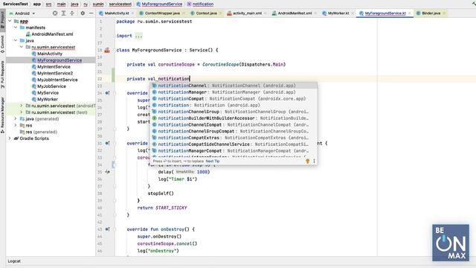This screenshot has height=268, width=476.
Task: Collapse the app module node
Action: pos(10,21)
